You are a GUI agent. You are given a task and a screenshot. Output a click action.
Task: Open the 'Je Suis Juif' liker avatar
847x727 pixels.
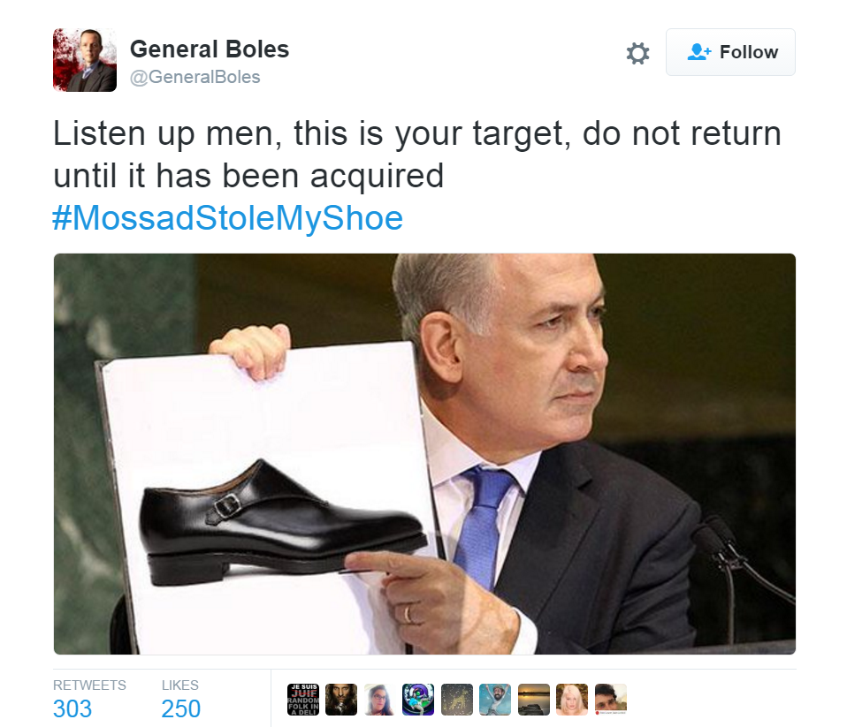coord(303,700)
